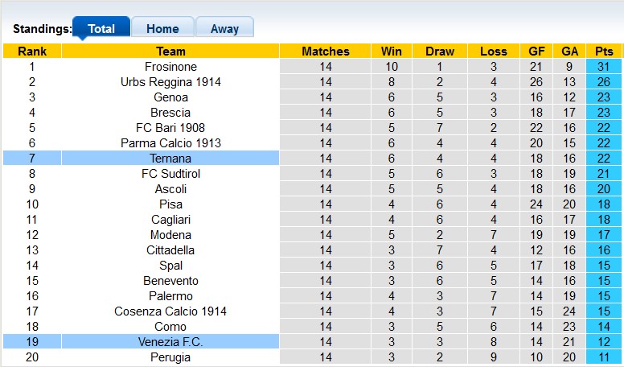Select the Away standings tab
Screen dimensions: 624x367
[x=224, y=28]
